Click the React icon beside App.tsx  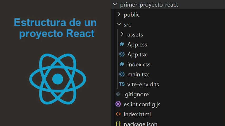122,54
